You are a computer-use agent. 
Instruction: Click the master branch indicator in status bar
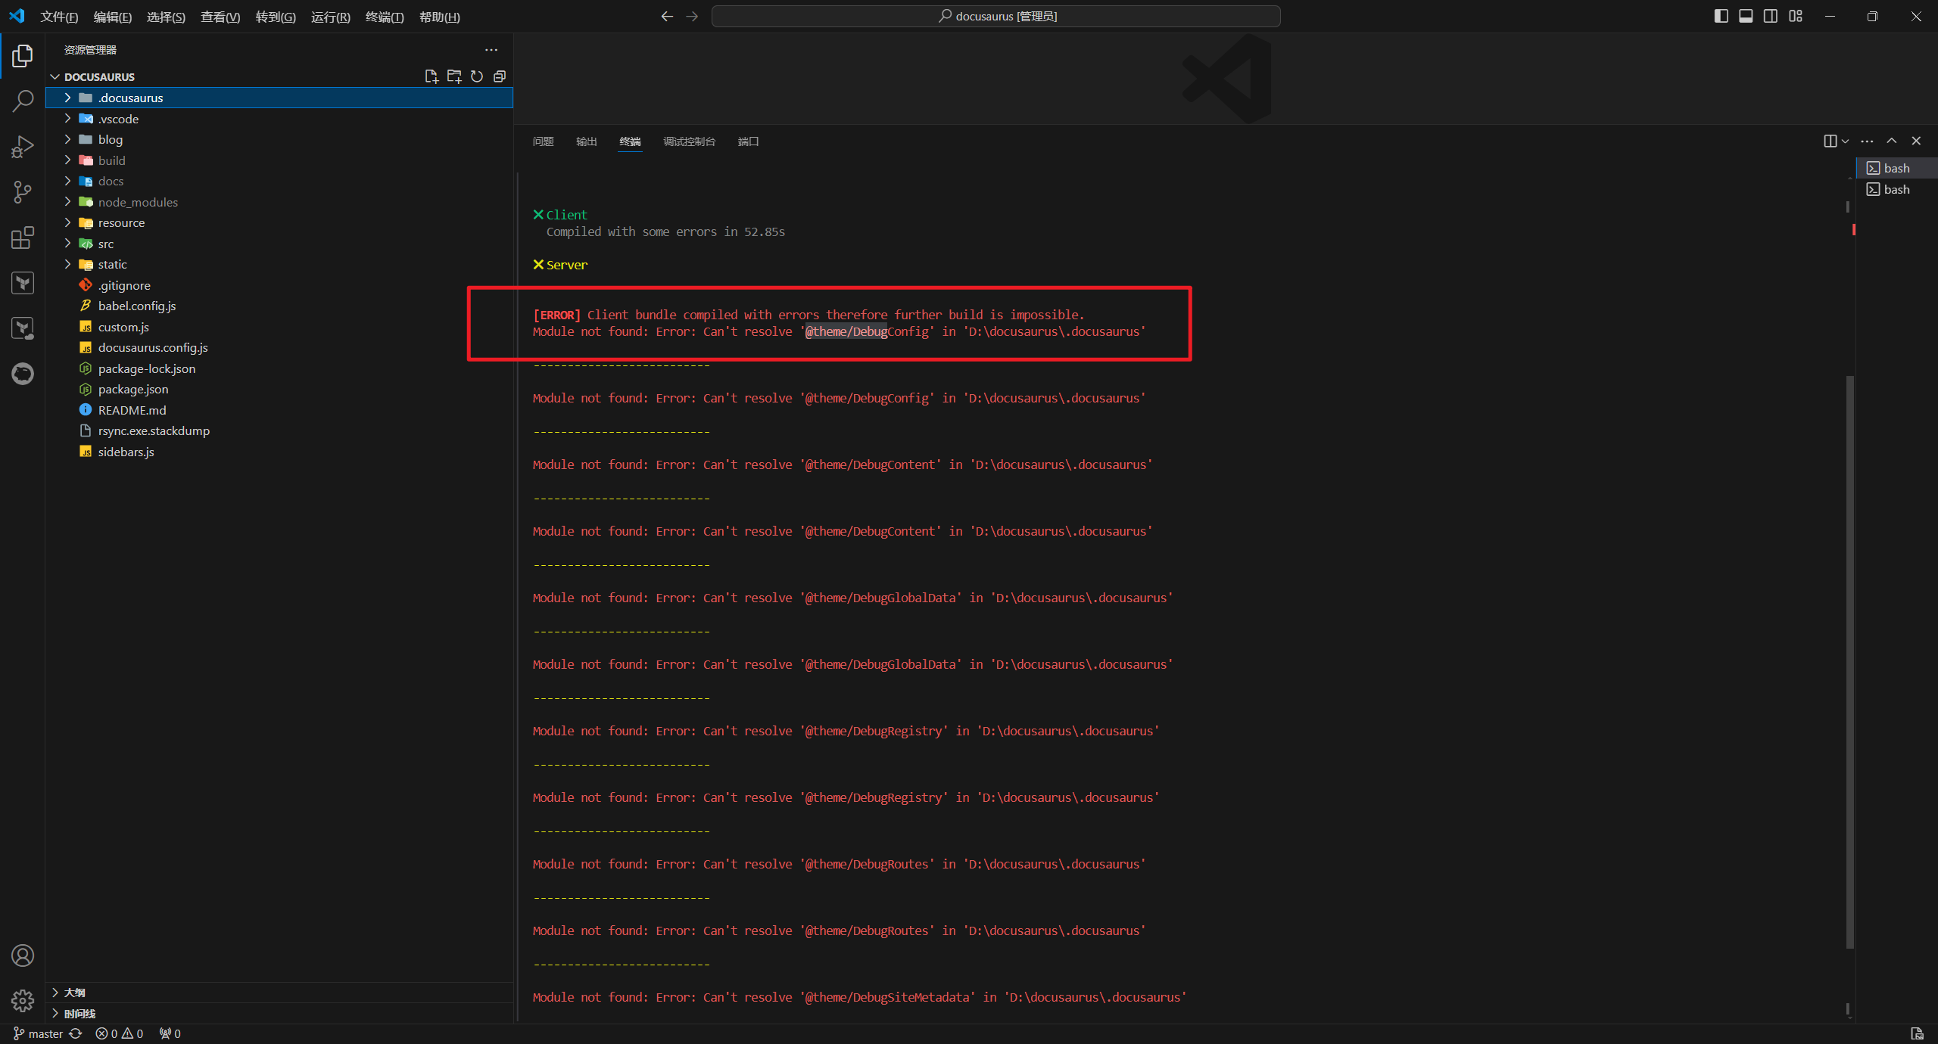click(x=38, y=1033)
